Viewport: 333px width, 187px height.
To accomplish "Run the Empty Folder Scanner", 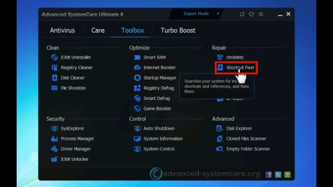I will click(x=243, y=149).
